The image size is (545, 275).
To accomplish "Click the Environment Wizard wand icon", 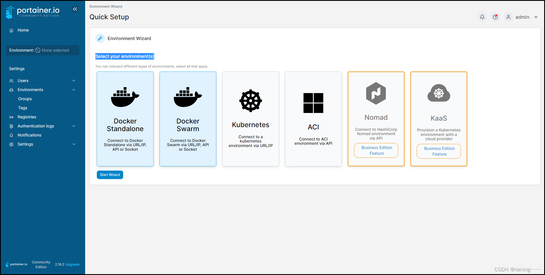I will [100, 38].
